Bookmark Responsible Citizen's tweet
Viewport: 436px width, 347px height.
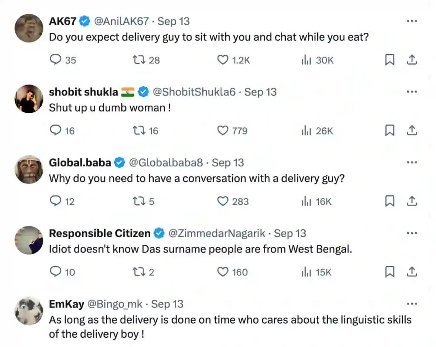click(390, 272)
